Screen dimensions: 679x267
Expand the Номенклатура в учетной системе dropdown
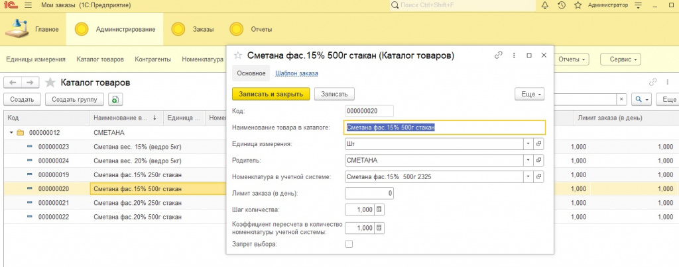tap(528, 176)
